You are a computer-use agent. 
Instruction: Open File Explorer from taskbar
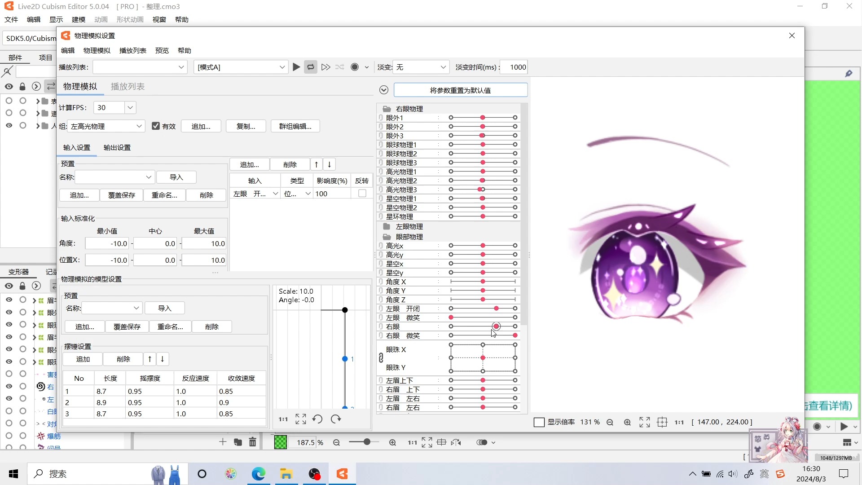tap(286, 474)
